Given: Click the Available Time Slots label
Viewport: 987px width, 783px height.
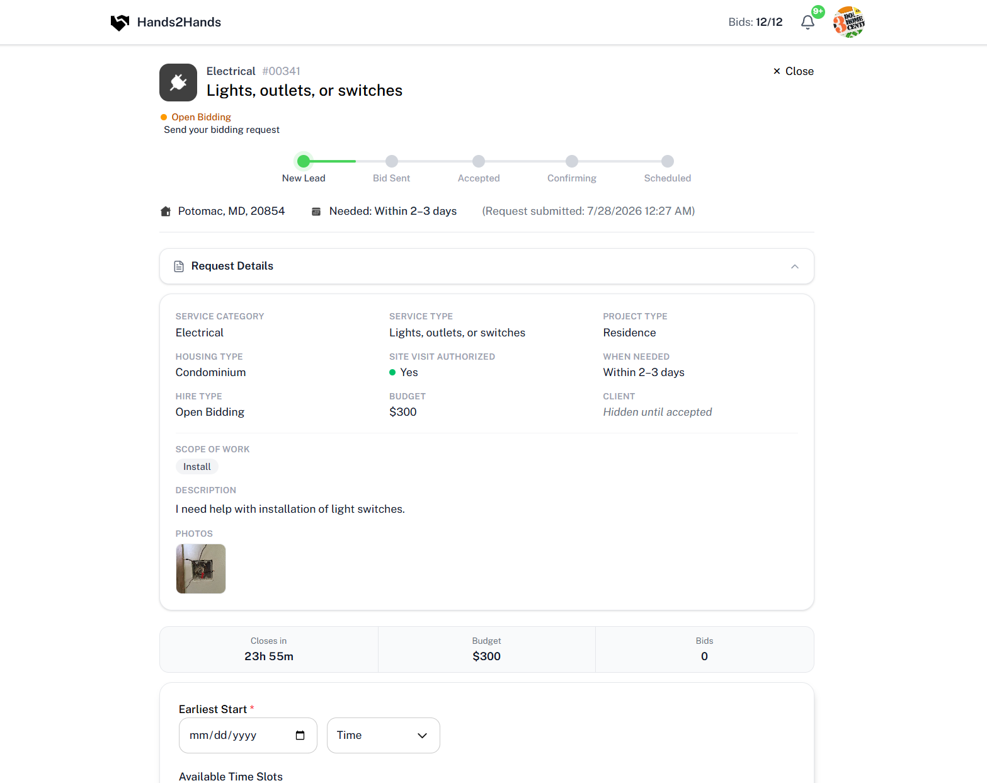Looking at the screenshot, I should 231,777.
